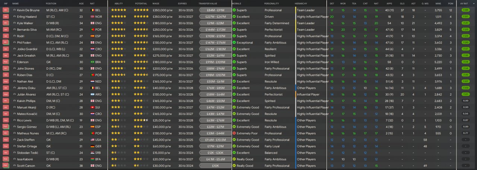Open John Stones's player name link
This screenshot has height=170, width=477.
point(25,68)
